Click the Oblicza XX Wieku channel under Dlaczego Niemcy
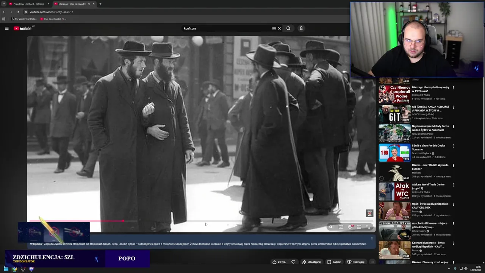Viewport: 485px width, 273px height. (x=421, y=95)
